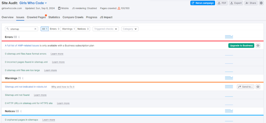Image resolution: width=266 pixels, height=123 pixels.
Task: Learn more about orphaned pages in sitemaps
Action: pos(49,120)
